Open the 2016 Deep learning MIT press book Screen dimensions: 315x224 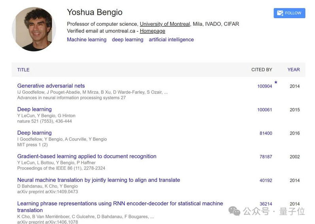[x=34, y=133]
